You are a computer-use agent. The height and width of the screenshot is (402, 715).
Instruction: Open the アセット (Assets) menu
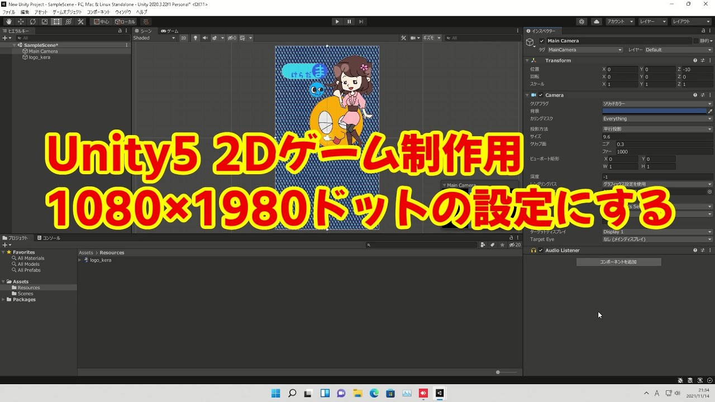pyautogui.click(x=41, y=12)
